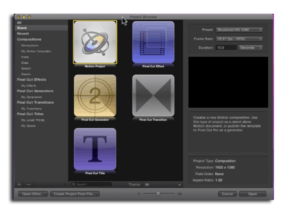
Task: Choose the Final Cut Transition icon
Action: pyautogui.click(x=153, y=95)
